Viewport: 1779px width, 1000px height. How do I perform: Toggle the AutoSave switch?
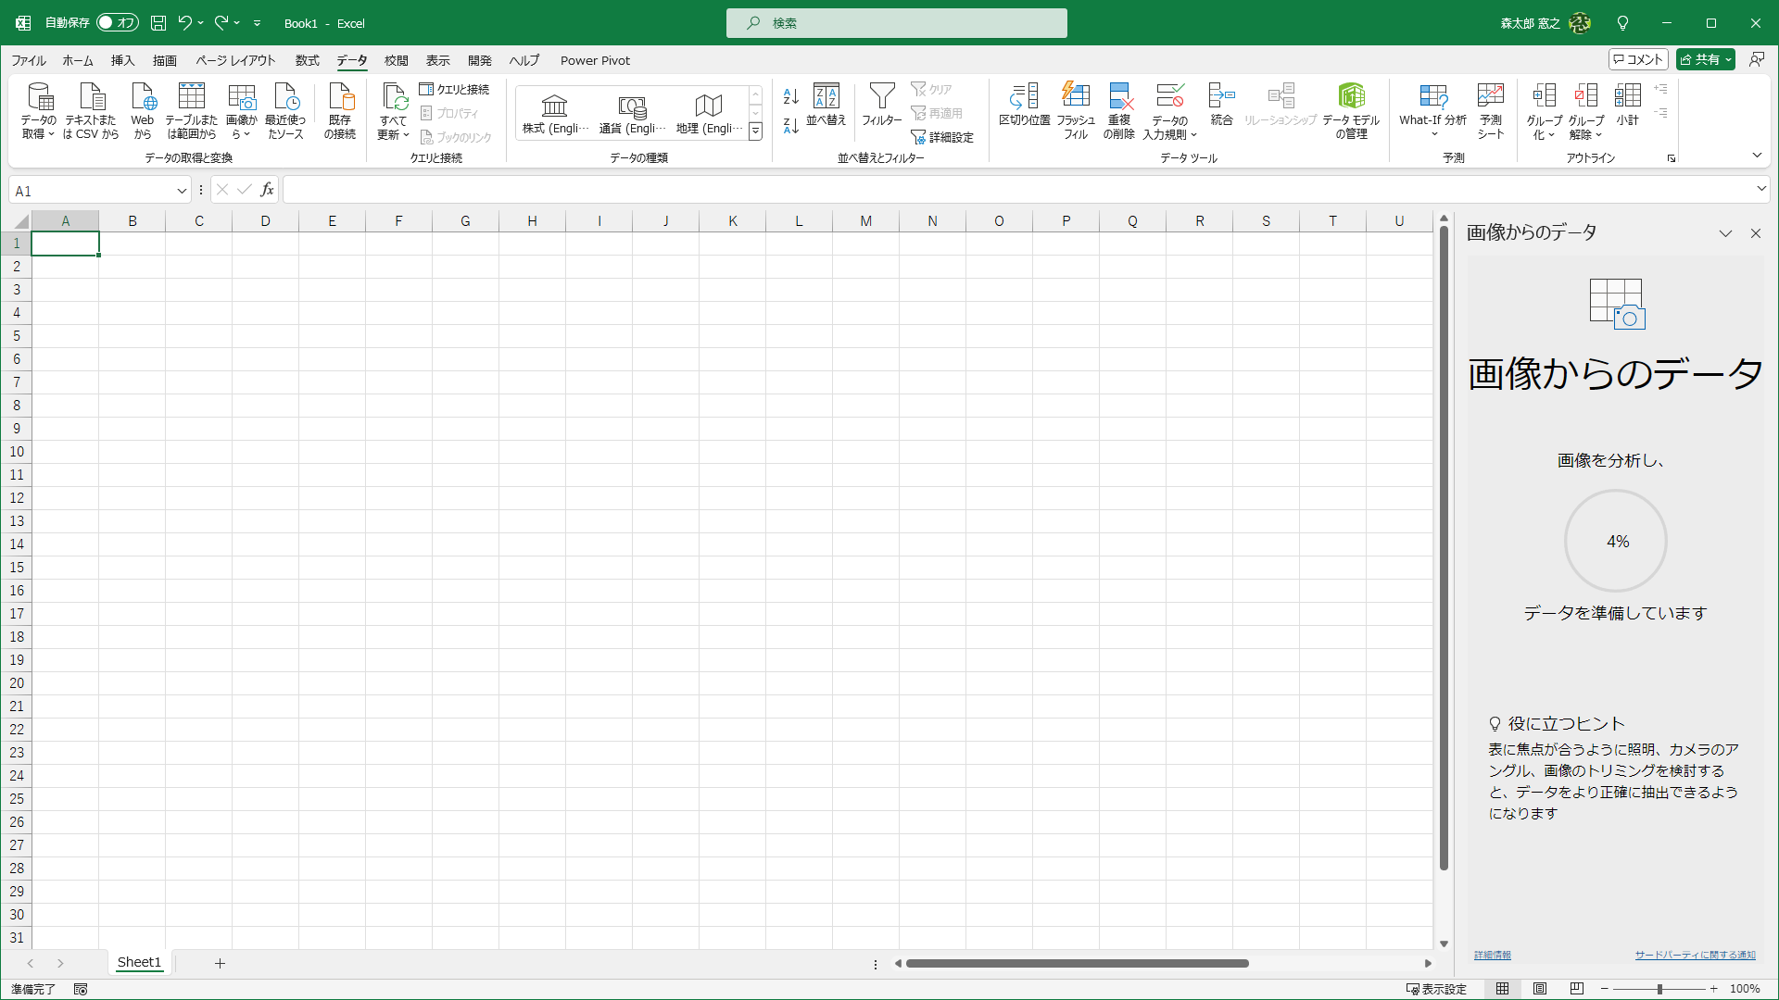[x=118, y=22]
